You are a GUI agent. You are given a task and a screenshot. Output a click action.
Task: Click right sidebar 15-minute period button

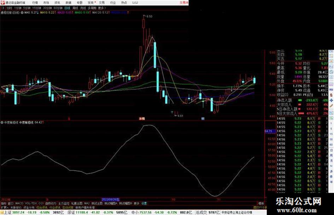pos(331,134)
